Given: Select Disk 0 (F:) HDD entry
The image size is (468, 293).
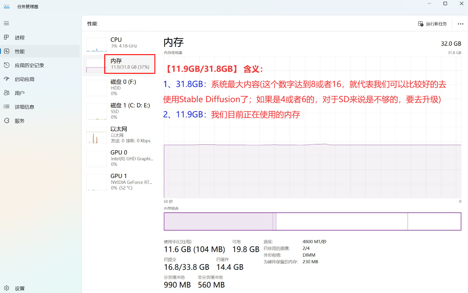Looking at the screenshot, I should (x=119, y=88).
